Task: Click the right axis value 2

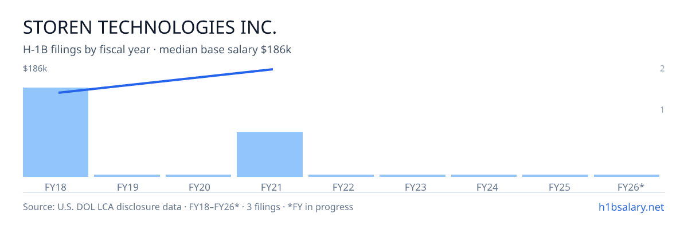Action: 662,69
